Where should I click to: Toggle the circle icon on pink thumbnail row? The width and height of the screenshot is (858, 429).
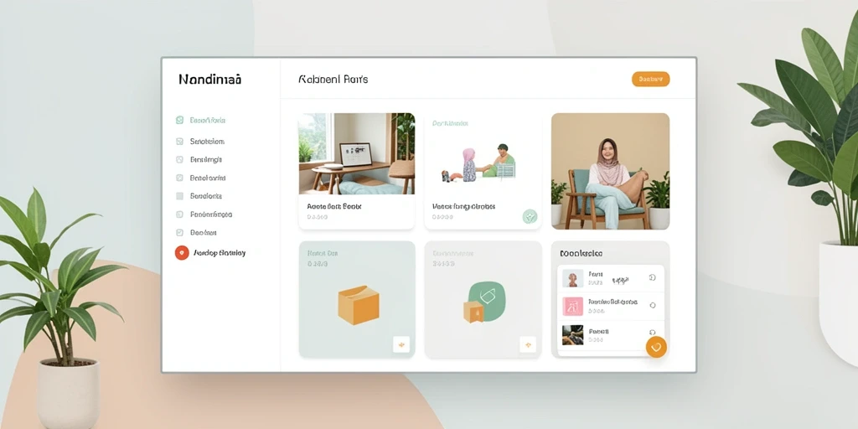(652, 305)
